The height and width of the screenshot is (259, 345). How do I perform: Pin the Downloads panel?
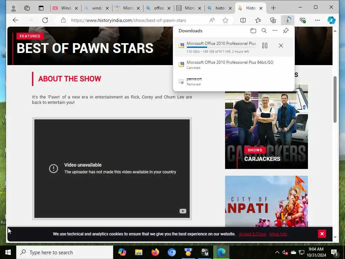[286, 31]
